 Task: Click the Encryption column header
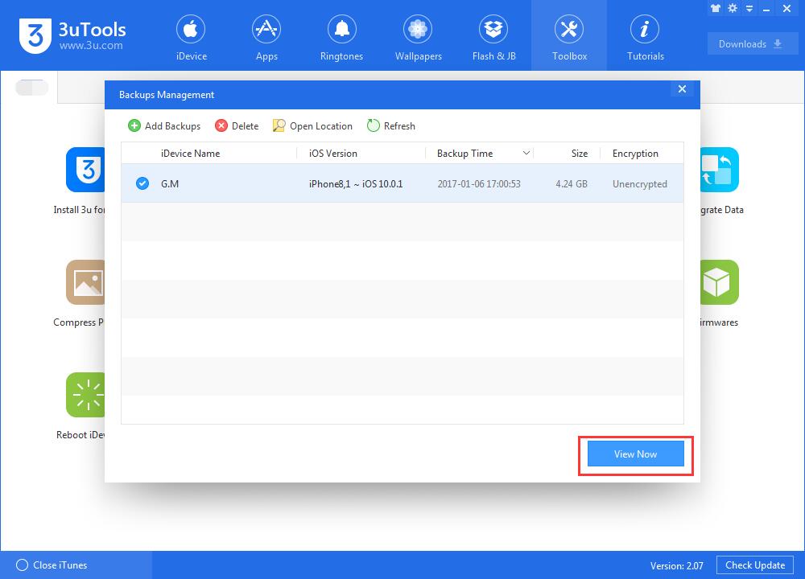[x=635, y=154]
